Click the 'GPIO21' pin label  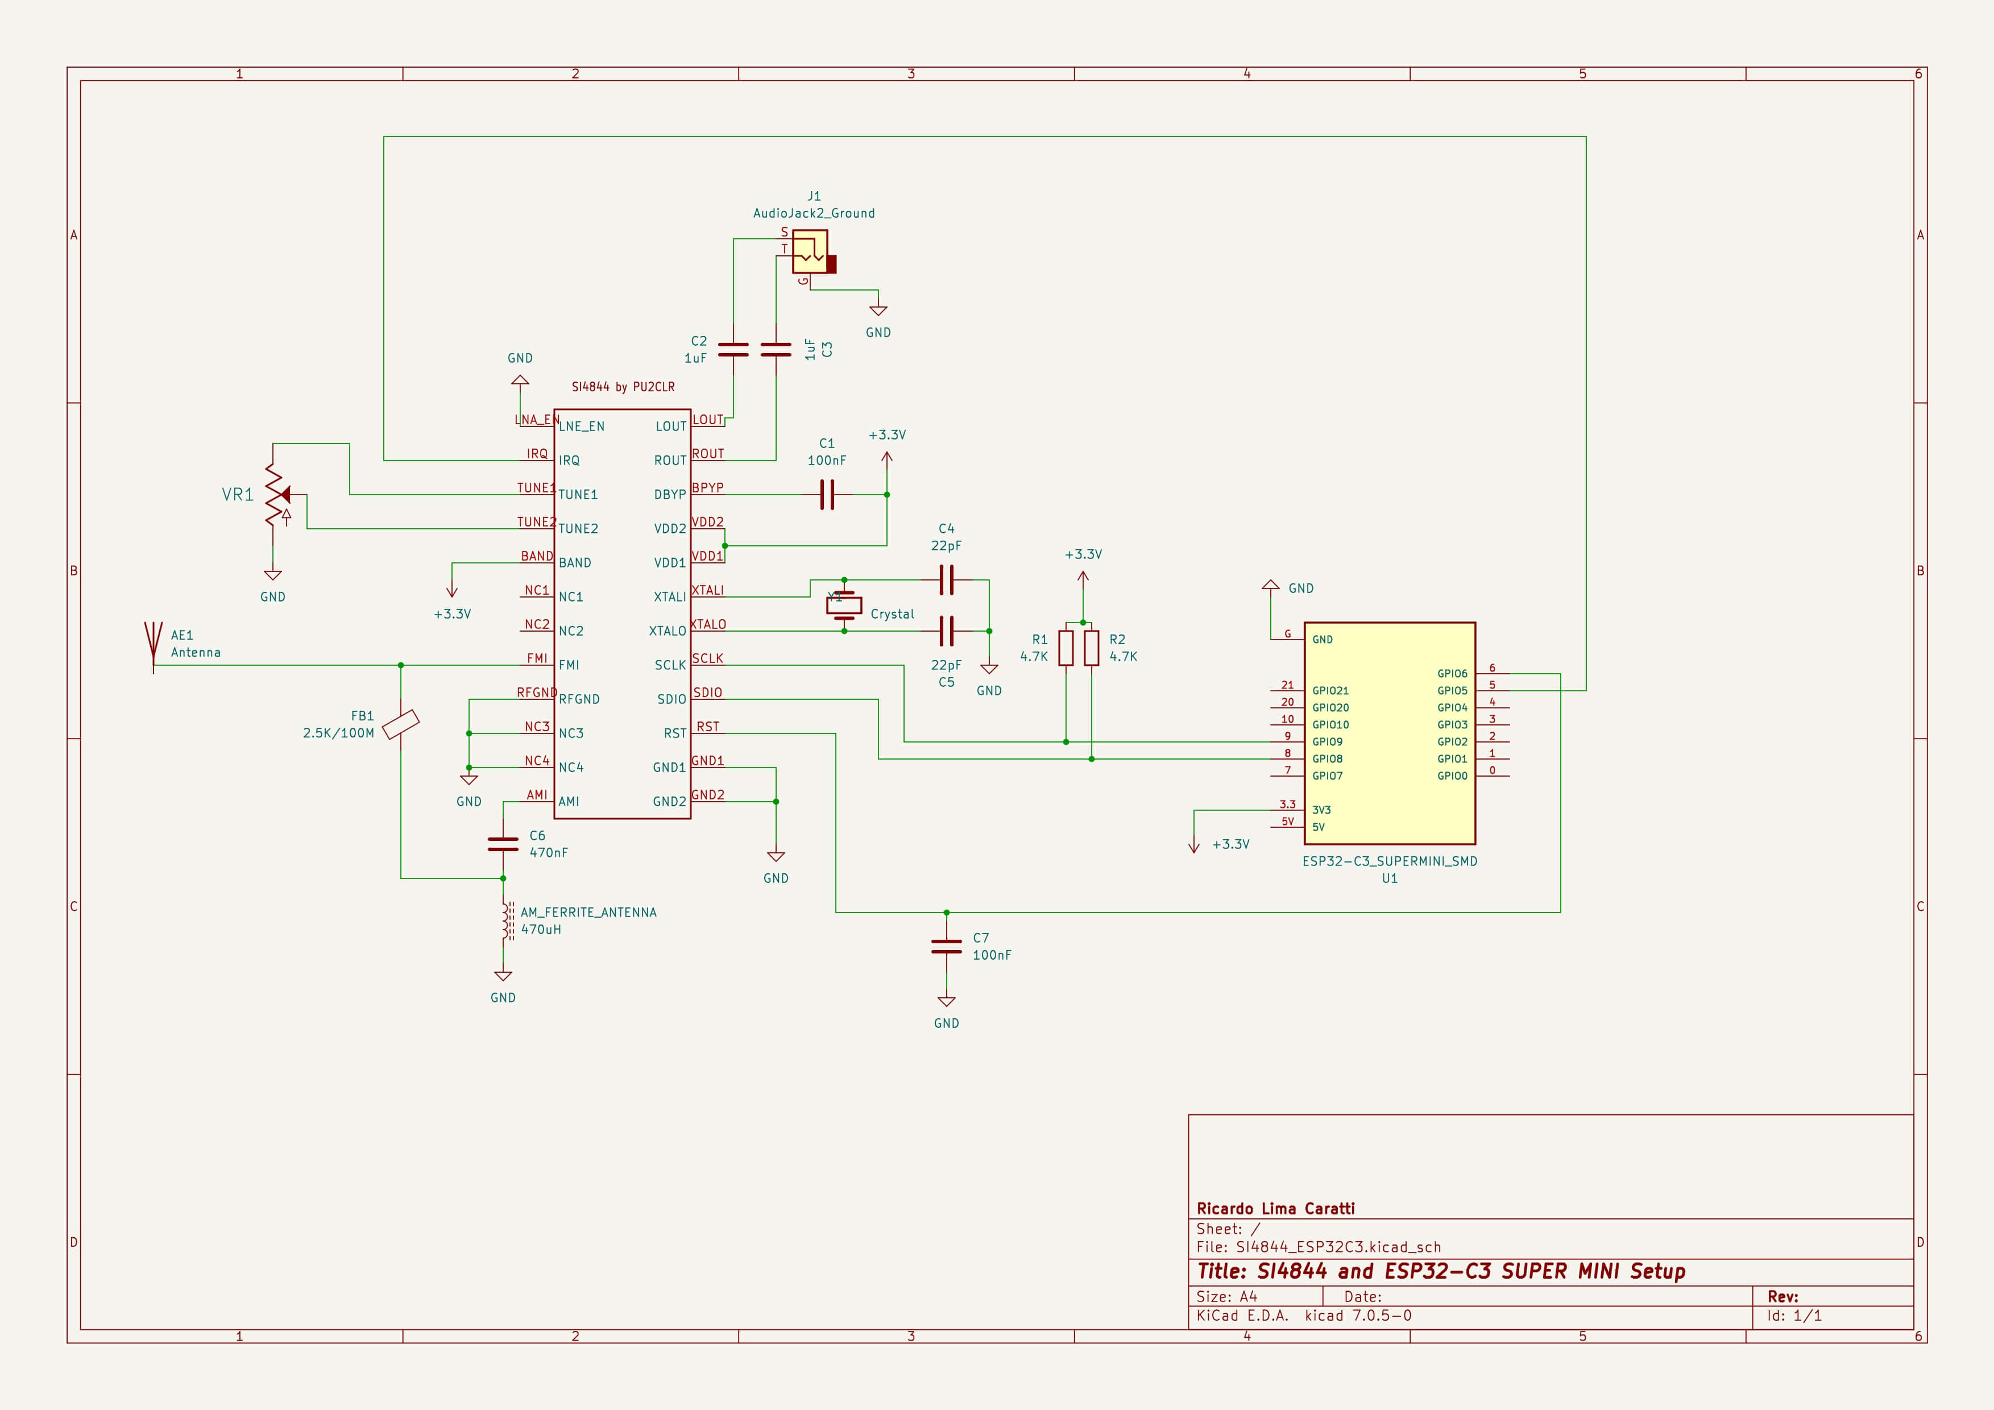pos(1330,691)
